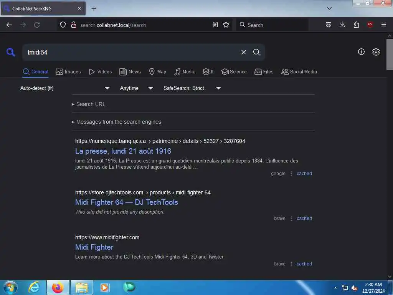Toggle reader view icon in address bar
The image size is (393, 295).
pyautogui.click(x=215, y=25)
